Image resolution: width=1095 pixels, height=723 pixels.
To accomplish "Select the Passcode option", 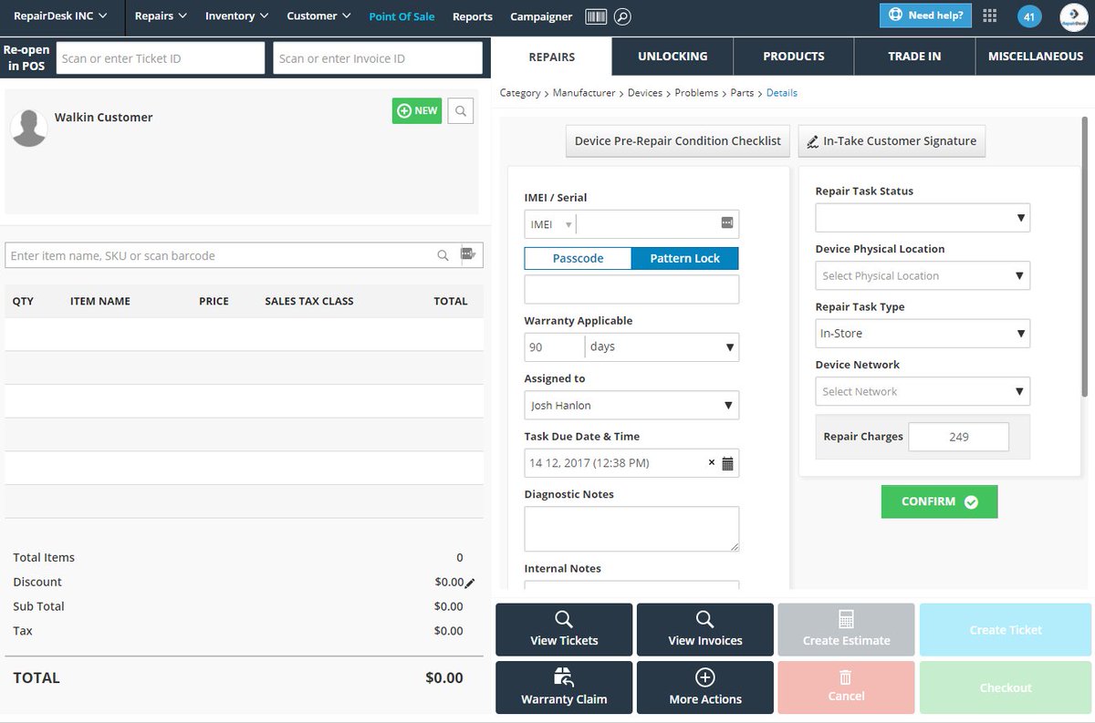I will 578,258.
